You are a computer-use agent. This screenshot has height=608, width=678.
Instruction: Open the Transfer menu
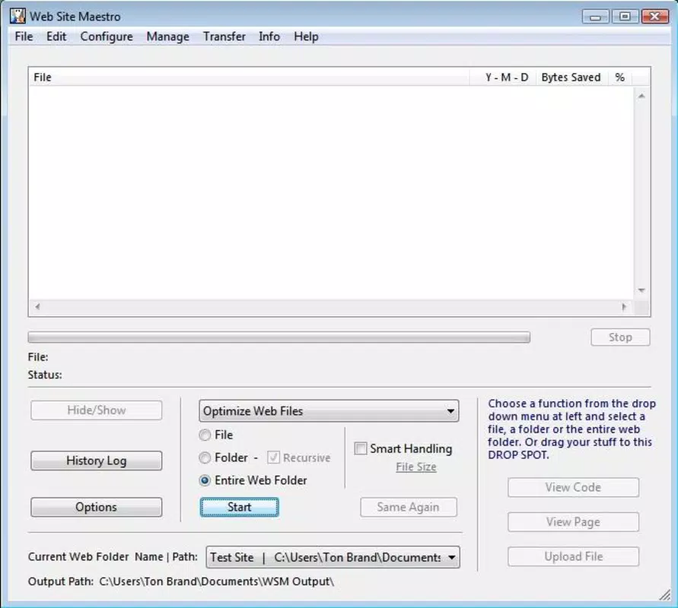(x=224, y=36)
